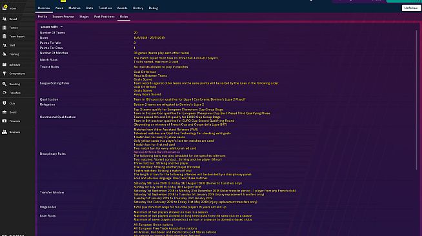Click the 'Loan Rules' label
Screen dimensions: 422x236
(48, 216)
